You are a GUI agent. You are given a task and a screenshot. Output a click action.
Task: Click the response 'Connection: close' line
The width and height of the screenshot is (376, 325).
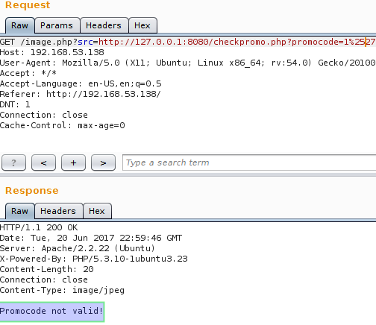[44, 280]
